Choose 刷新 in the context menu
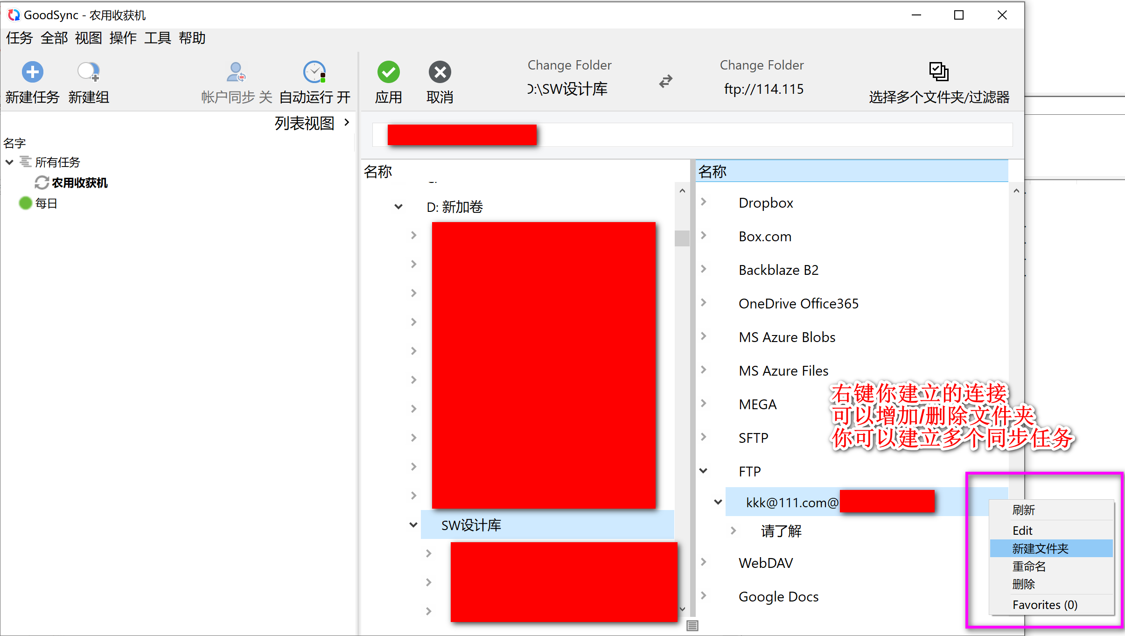1125x636 pixels. [x=1051, y=510]
